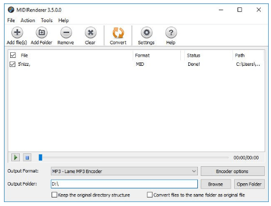The width and height of the screenshot is (271, 206).
Task: Sort by the Status column header
Action: (193, 56)
